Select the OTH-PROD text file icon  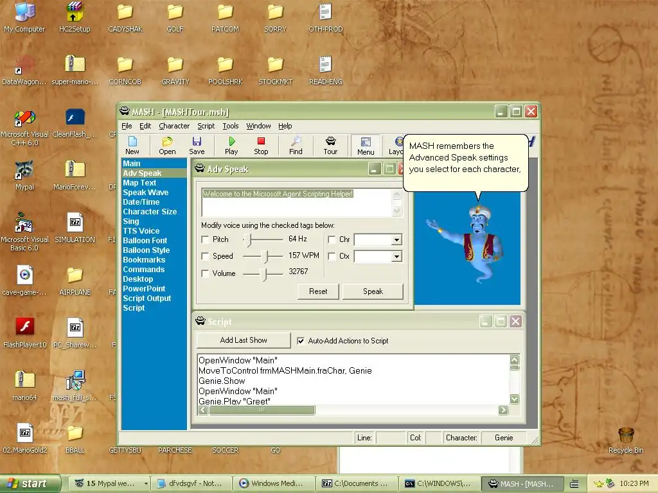326,17
